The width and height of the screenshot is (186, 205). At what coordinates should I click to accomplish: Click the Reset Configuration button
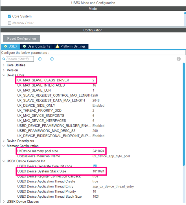21,38
